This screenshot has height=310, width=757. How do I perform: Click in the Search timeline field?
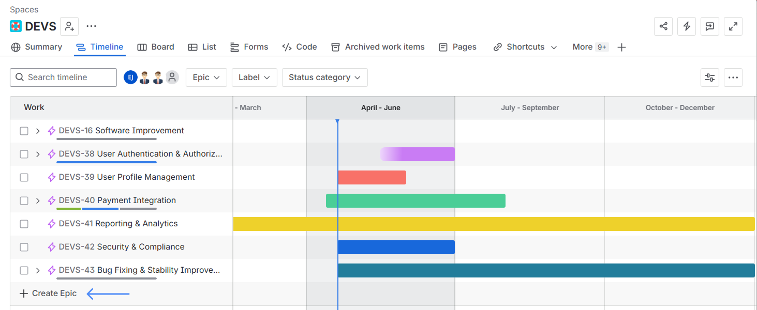[x=63, y=78]
